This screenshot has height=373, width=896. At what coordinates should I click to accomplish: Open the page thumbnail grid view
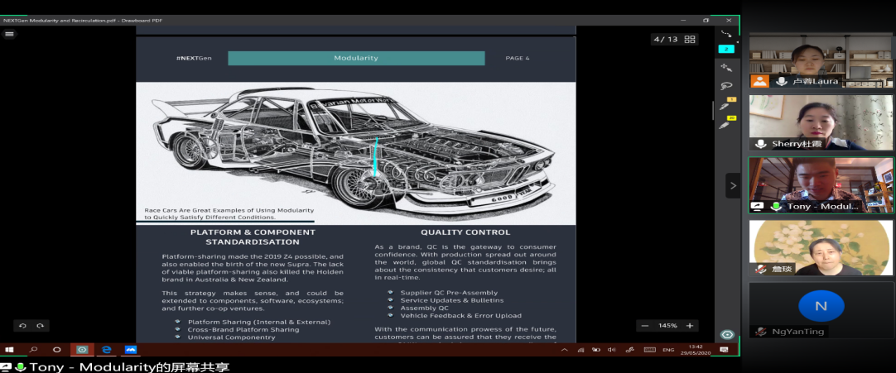coord(690,39)
